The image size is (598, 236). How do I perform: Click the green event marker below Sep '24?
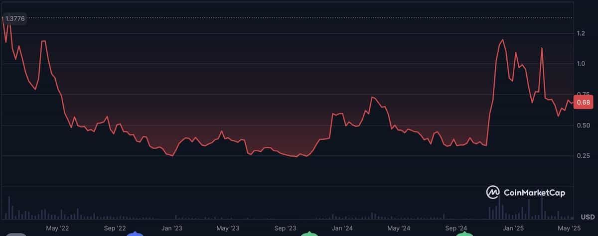(463, 234)
